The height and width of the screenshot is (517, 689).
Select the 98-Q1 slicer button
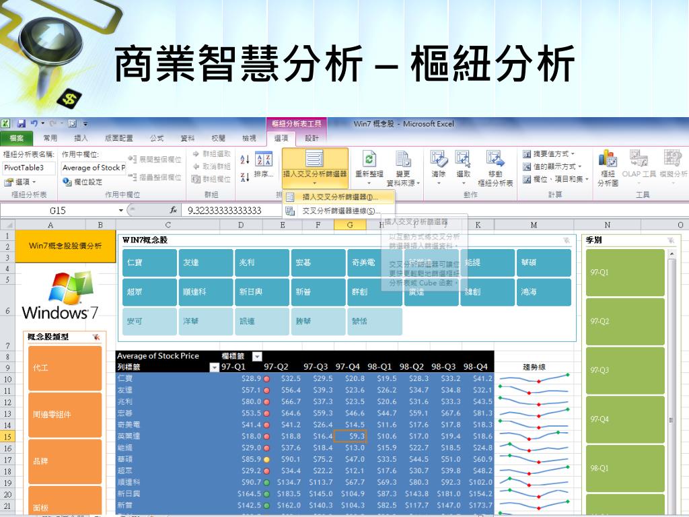[x=625, y=469]
